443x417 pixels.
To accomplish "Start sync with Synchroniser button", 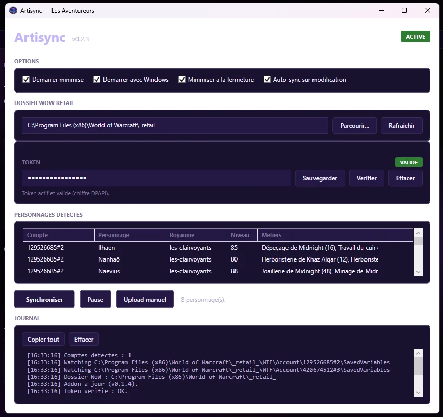I will click(44, 299).
